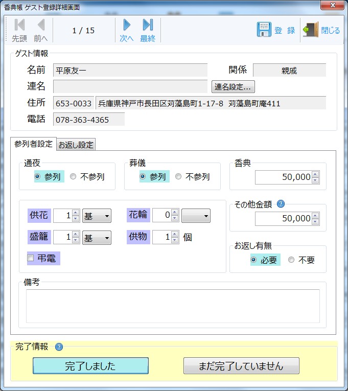Click into the 備考 notes text area
The width and height of the screenshot is (348, 391).
pos(173,306)
